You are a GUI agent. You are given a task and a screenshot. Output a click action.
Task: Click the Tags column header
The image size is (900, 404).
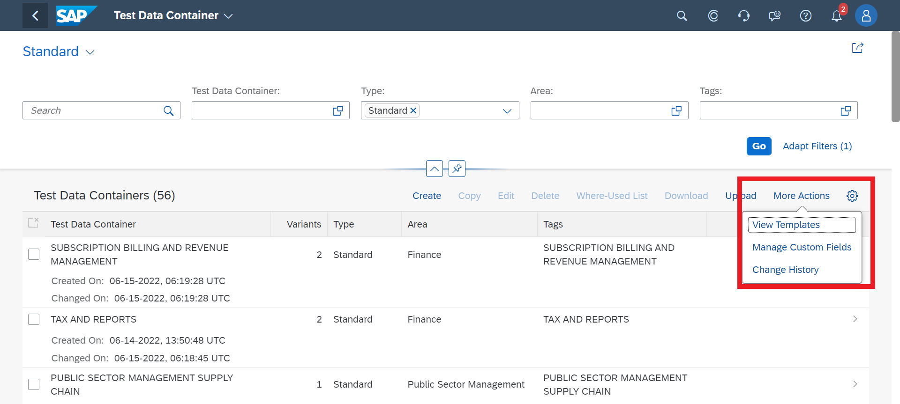tap(622, 224)
